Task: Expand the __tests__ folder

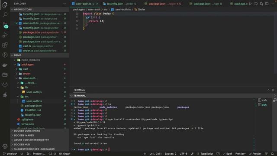Action: pyautogui.click(x=39, y=83)
